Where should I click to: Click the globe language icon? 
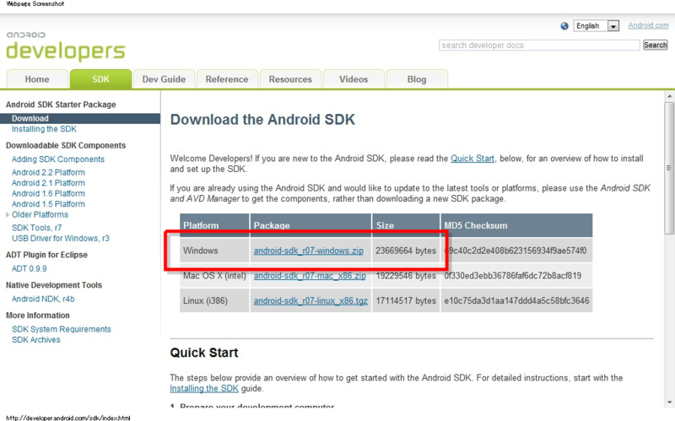(564, 26)
